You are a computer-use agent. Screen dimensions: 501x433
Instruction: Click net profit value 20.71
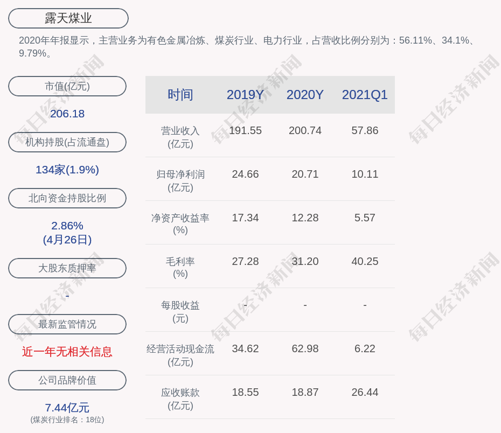(x=305, y=174)
